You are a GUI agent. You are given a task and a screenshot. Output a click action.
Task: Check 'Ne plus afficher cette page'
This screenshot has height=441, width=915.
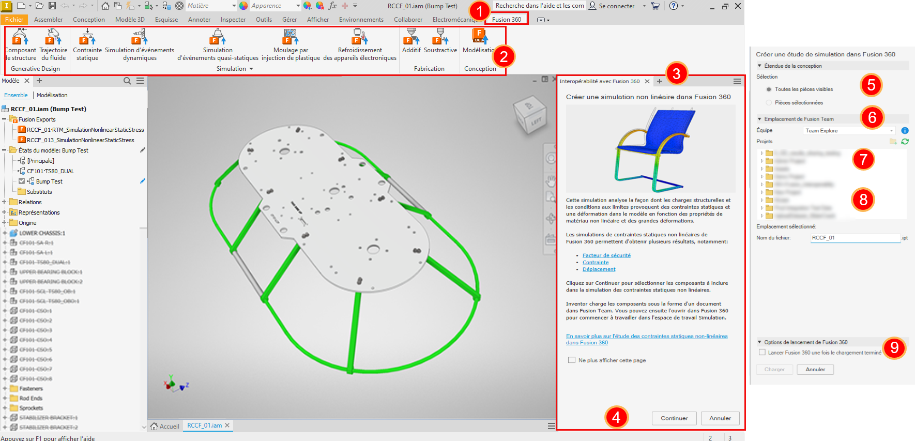pos(572,360)
